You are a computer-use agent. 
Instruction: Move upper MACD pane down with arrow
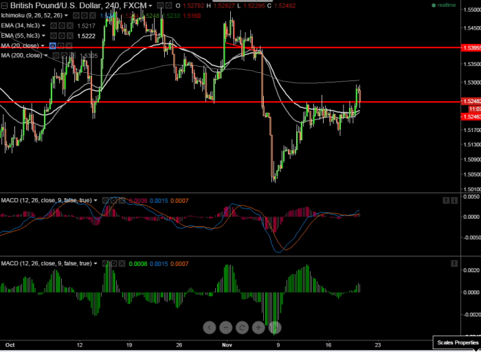[454, 201]
